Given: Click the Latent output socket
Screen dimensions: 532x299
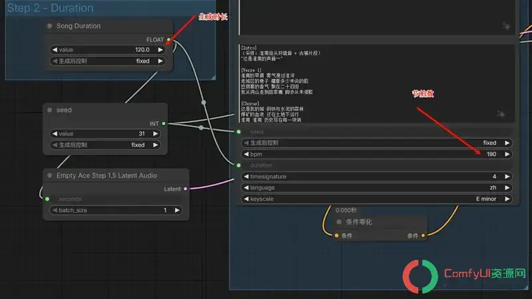Looking at the screenshot, I should coord(186,189).
